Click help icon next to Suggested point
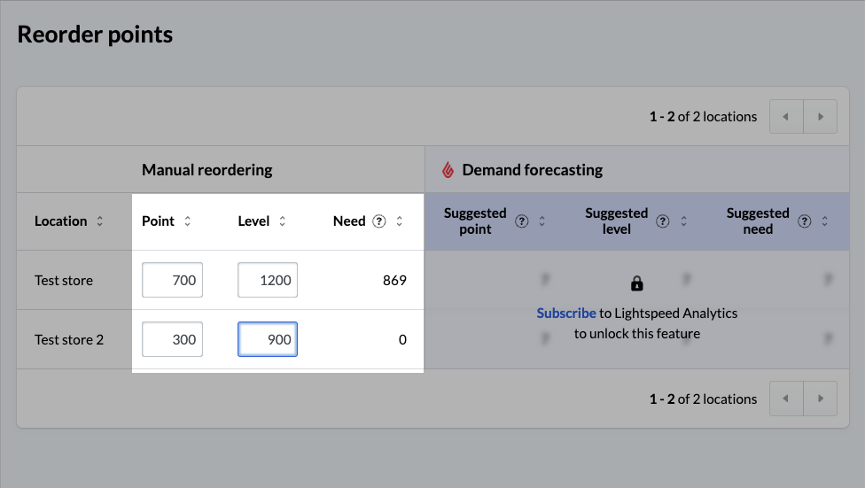Image resolution: width=865 pixels, height=488 pixels. click(x=522, y=221)
